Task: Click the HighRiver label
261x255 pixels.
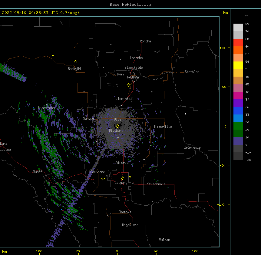Action: [x=130, y=225]
